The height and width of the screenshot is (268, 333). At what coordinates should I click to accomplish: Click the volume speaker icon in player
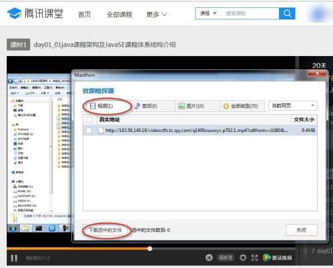pos(209,258)
